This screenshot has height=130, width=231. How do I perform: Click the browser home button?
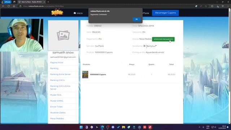tap(14, 6)
